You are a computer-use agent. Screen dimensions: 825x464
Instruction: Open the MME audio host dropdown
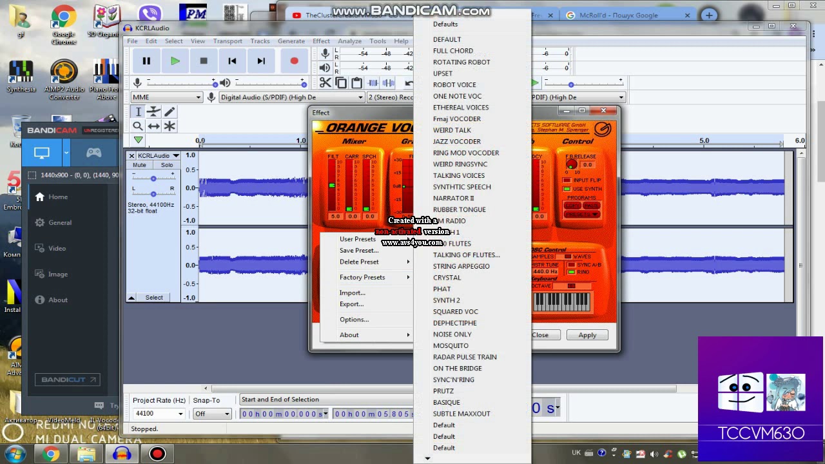pyautogui.click(x=167, y=97)
